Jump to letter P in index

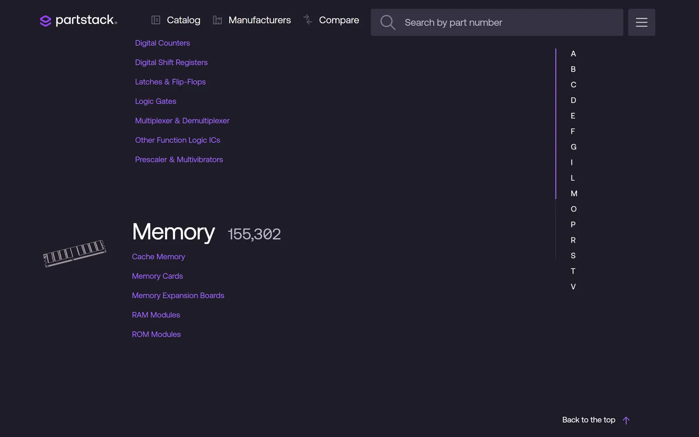pos(573,225)
